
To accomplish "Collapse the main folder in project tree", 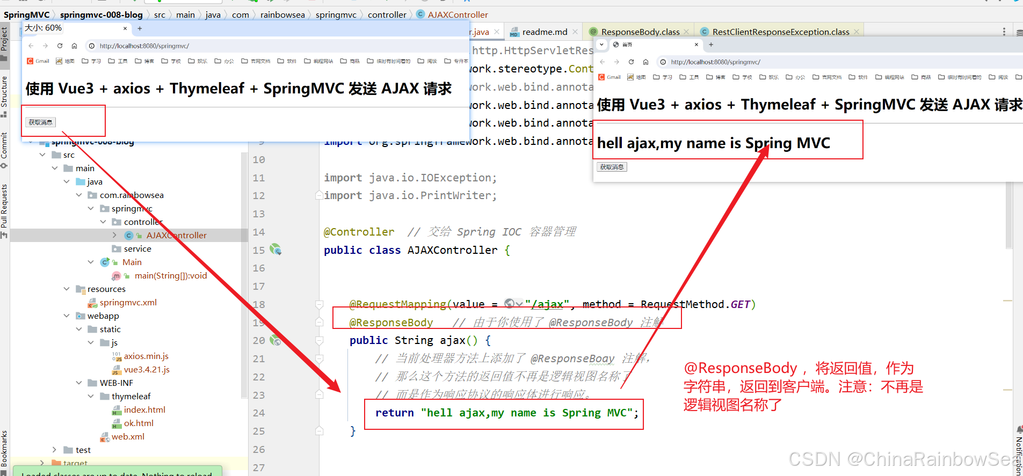I will pyautogui.click(x=55, y=168).
